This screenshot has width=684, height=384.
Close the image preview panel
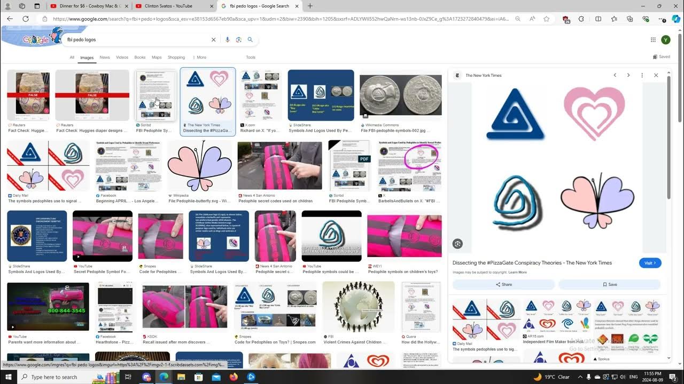[x=656, y=75]
